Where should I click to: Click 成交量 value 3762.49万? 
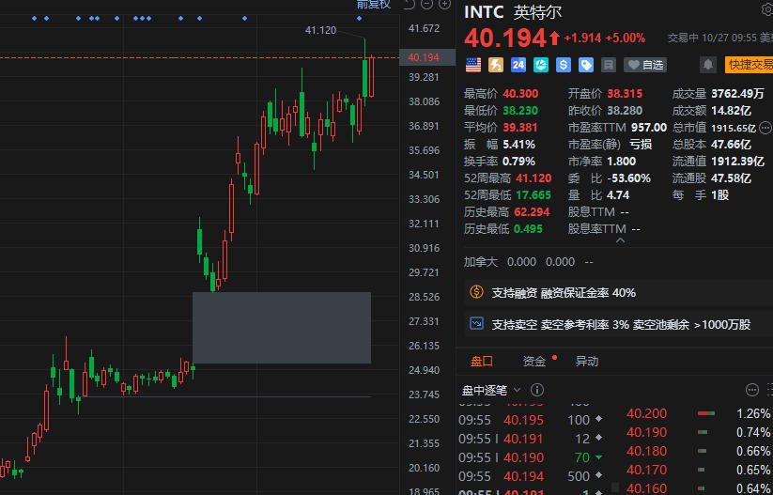(x=737, y=94)
